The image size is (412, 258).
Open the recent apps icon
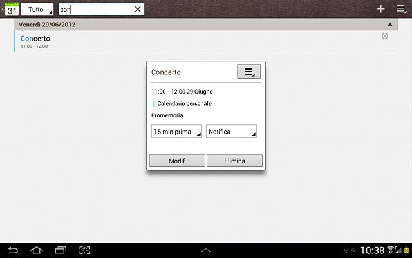(x=61, y=250)
